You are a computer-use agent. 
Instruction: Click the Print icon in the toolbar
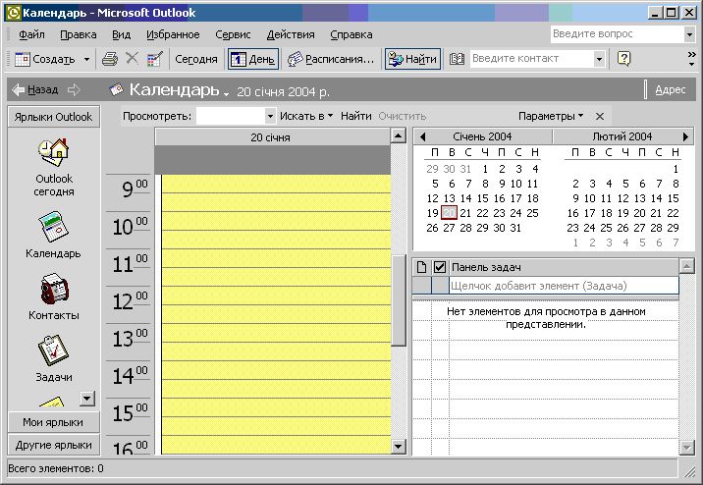click(x=109, y=59)
